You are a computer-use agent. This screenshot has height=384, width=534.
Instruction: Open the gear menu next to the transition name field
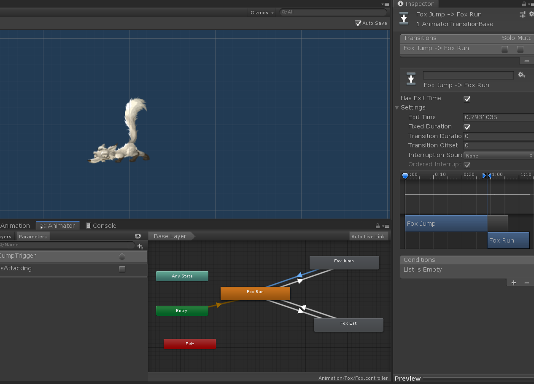[522, 75]
